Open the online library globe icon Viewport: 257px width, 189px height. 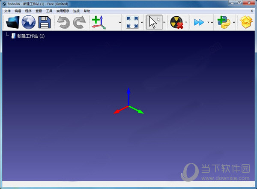[x=29, y=22]
